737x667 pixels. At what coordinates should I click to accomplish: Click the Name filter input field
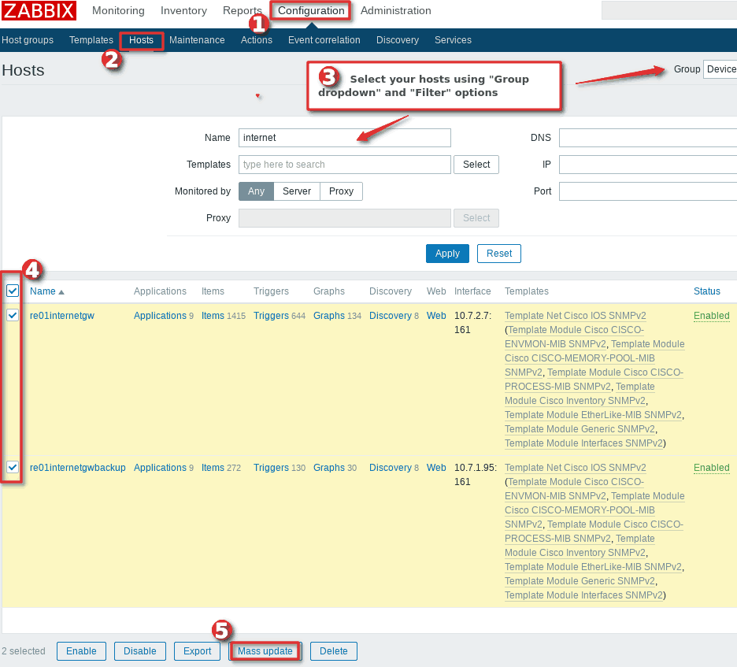(x=344, y=138)
